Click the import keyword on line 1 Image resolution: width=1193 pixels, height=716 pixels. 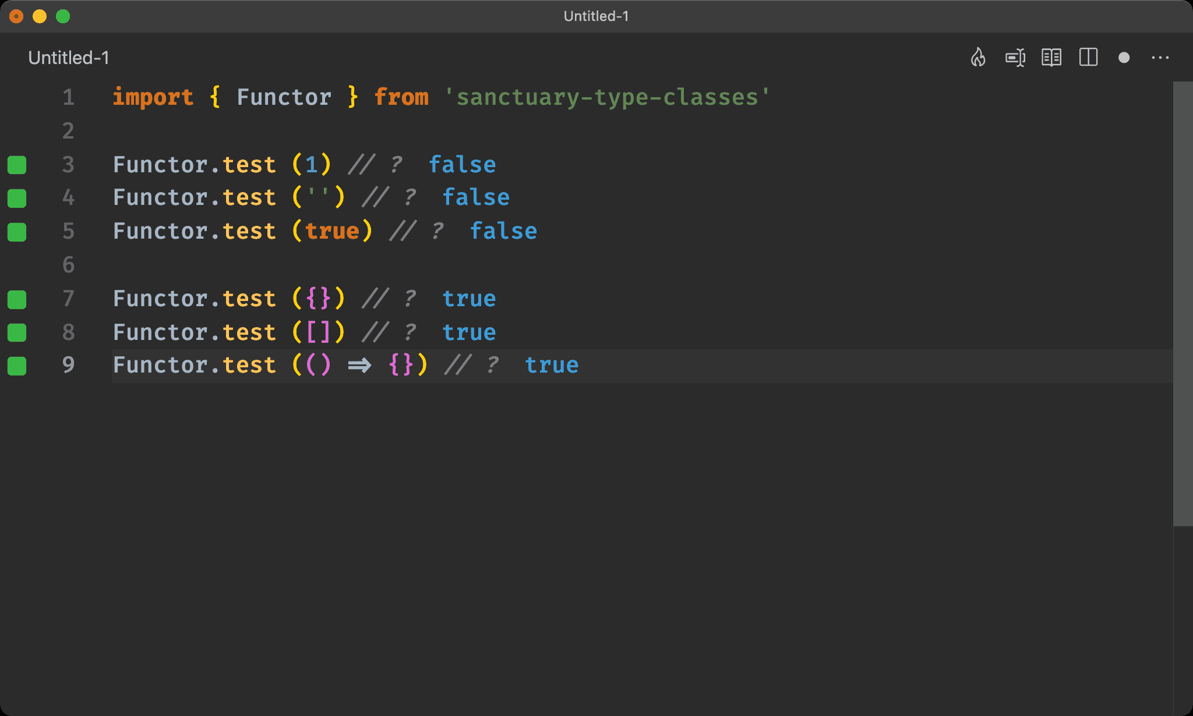153,97
